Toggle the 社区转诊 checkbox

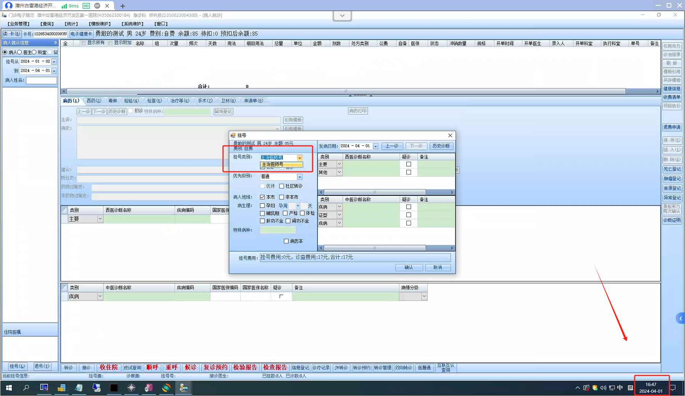point(282,186)
